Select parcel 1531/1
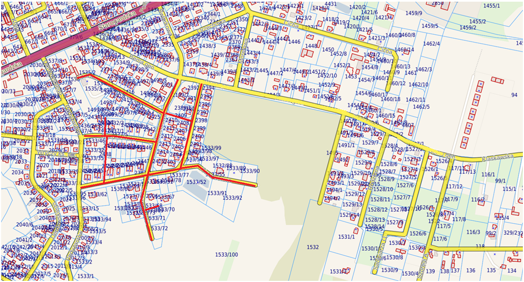This screenshot has width=524, height=282. (x=346, y=237)
